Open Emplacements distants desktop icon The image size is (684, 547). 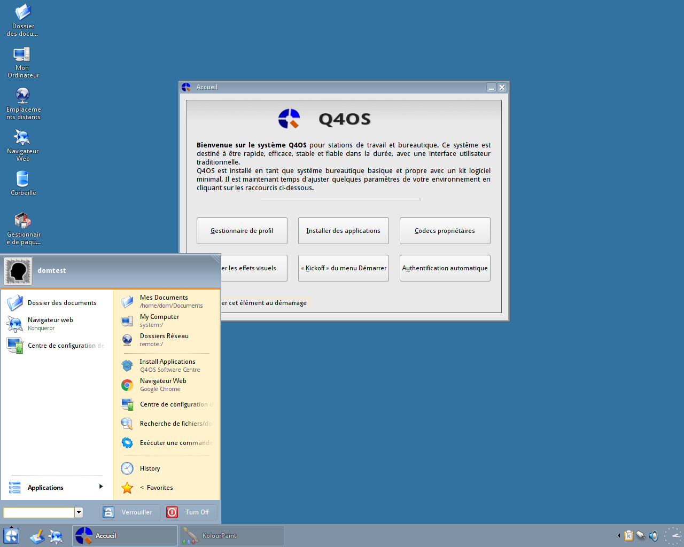tap(23, 104)
